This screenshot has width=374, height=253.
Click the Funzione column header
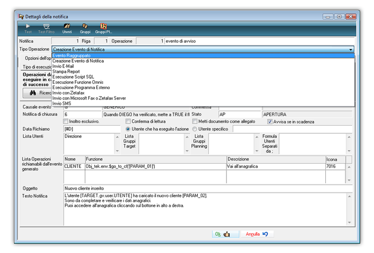click(x=156, y=159)
